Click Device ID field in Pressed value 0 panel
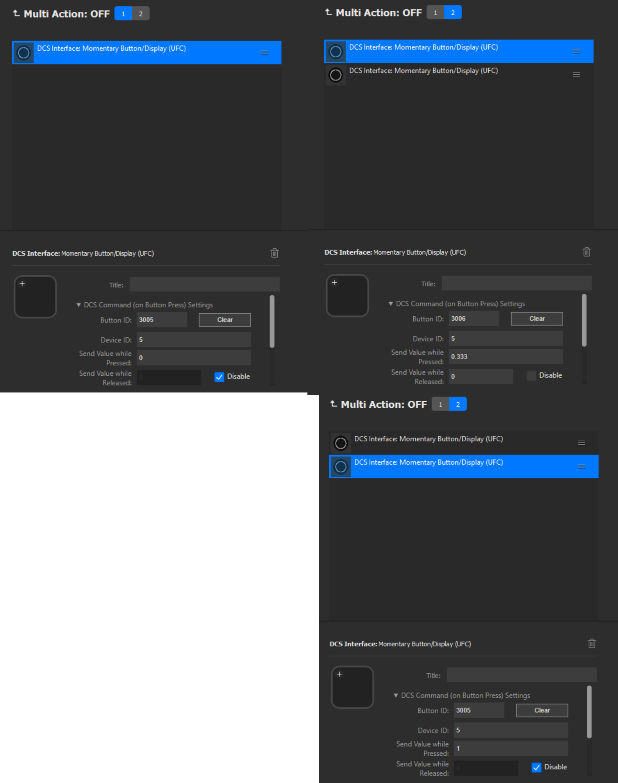This screenshot has height=783, width=618. click(194, 340)
